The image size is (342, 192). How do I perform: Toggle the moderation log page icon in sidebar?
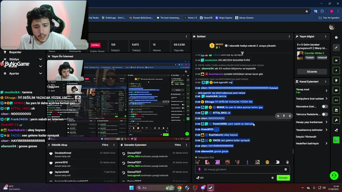[336, 80]
